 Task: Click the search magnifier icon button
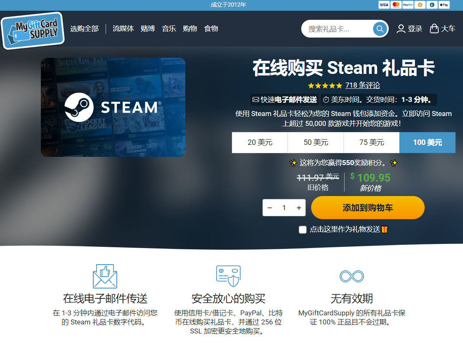click(380, 29)
